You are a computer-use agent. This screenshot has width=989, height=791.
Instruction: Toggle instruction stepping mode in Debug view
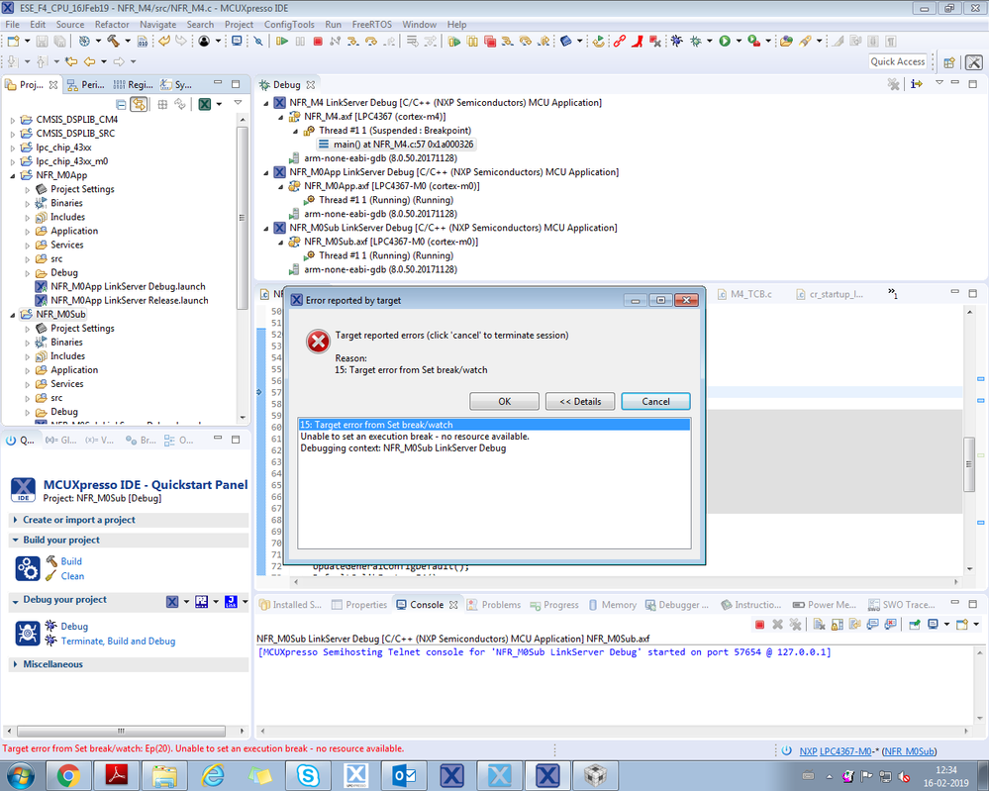tap(917, 84)
